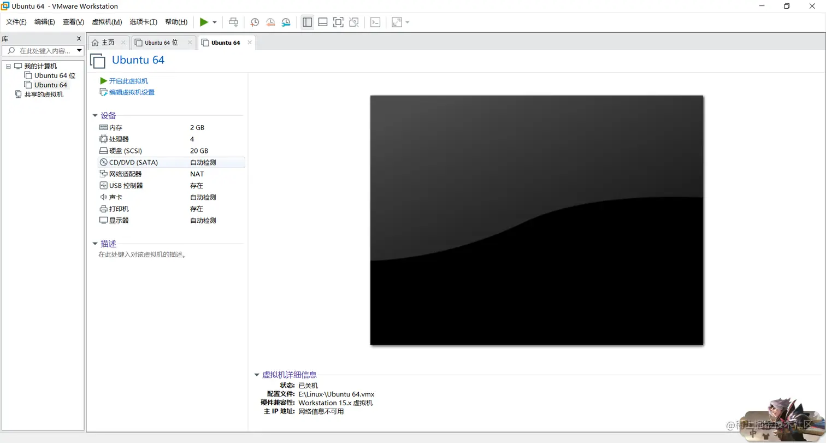This screenshot has height=443, width=826.
Task: Click the 2 GB memory value
Action: 197,127
